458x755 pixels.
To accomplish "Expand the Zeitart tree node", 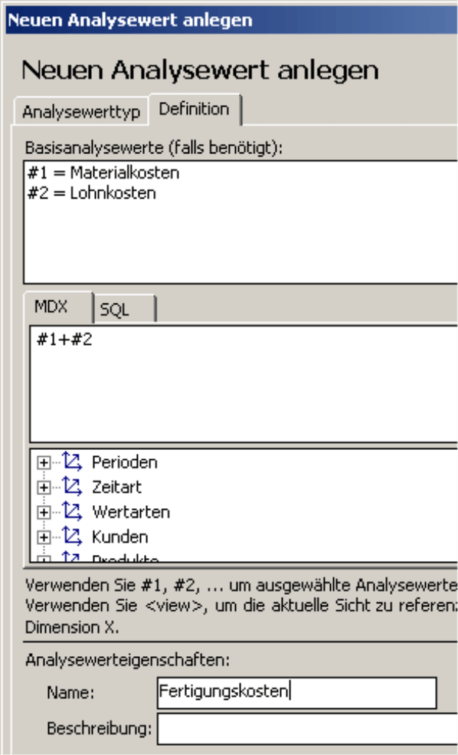I will 44,487.
